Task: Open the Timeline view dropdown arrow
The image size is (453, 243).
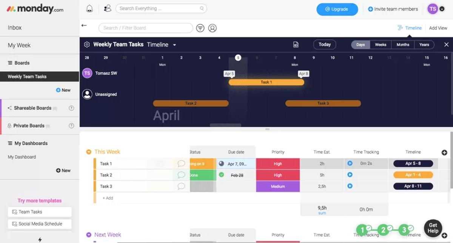Action: pyautogui.click(x=174, y=45)
